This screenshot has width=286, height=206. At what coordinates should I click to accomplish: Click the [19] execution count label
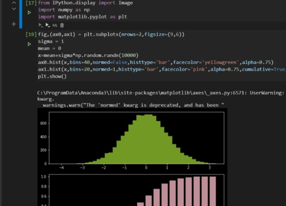31,34
